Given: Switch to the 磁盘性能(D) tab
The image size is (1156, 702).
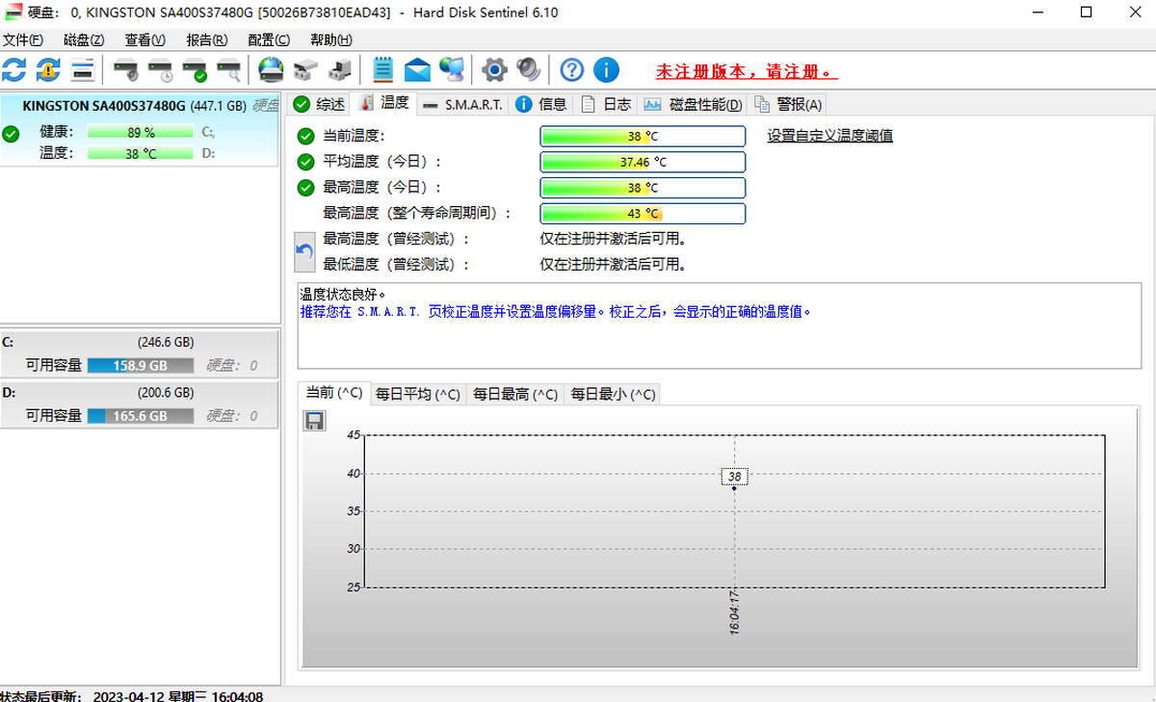Looking at the screenshot, I should (694, 104).
